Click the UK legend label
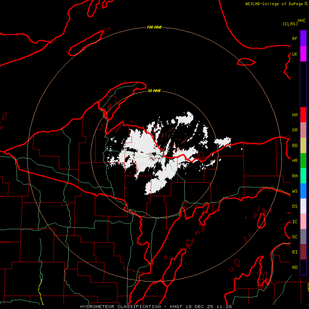The image size is (309, 309). (x=295, y=54)
